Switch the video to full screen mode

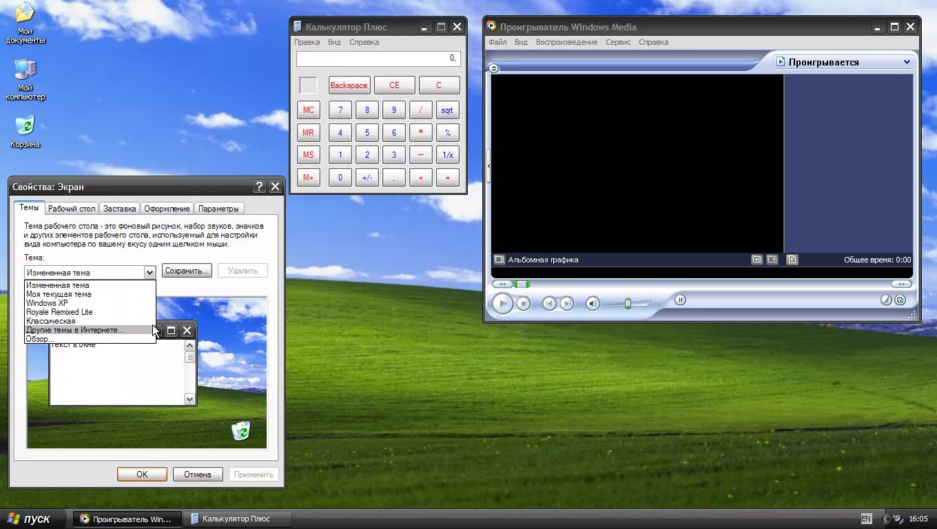coord(772,260)
